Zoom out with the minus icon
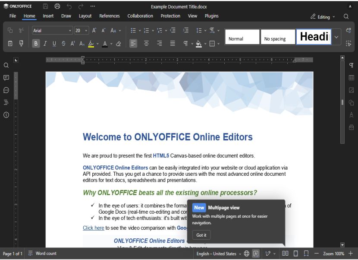The height and width of the screenshot is (260, 358). click(x=317, y=254)
